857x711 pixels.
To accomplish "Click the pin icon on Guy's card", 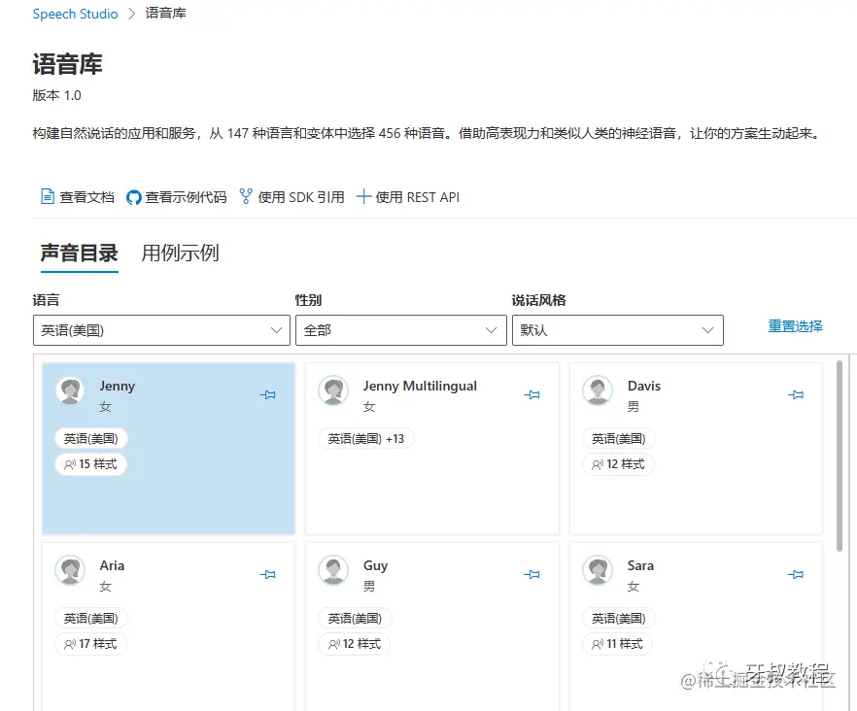I will [531, 574].
